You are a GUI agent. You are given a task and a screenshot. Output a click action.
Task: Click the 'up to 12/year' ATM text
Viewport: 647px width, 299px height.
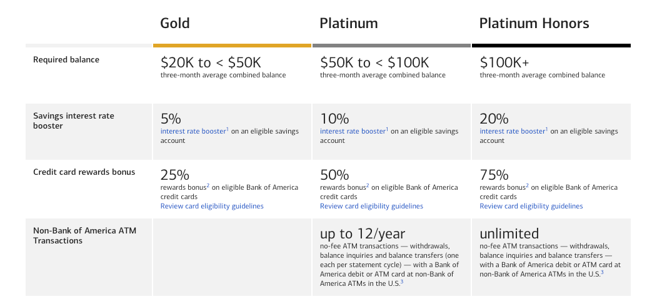point(363,234)
